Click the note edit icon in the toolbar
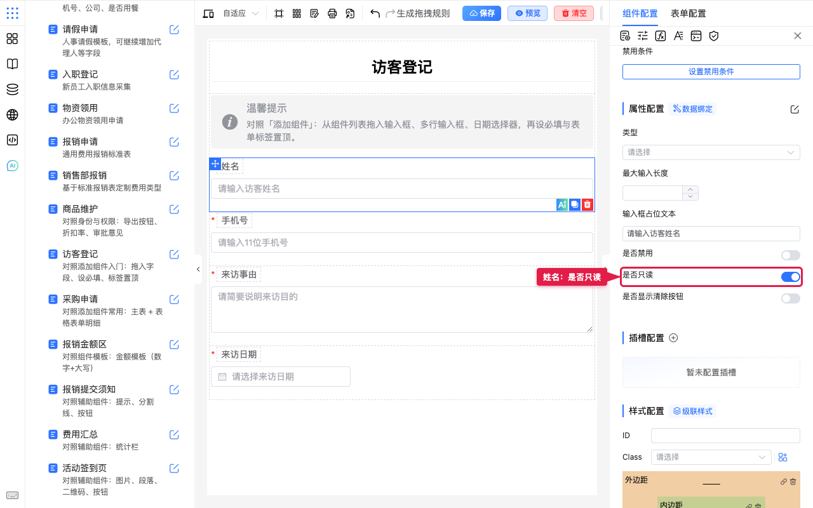The width and height of the screenshot is (813, 508). tap(314, 13)
